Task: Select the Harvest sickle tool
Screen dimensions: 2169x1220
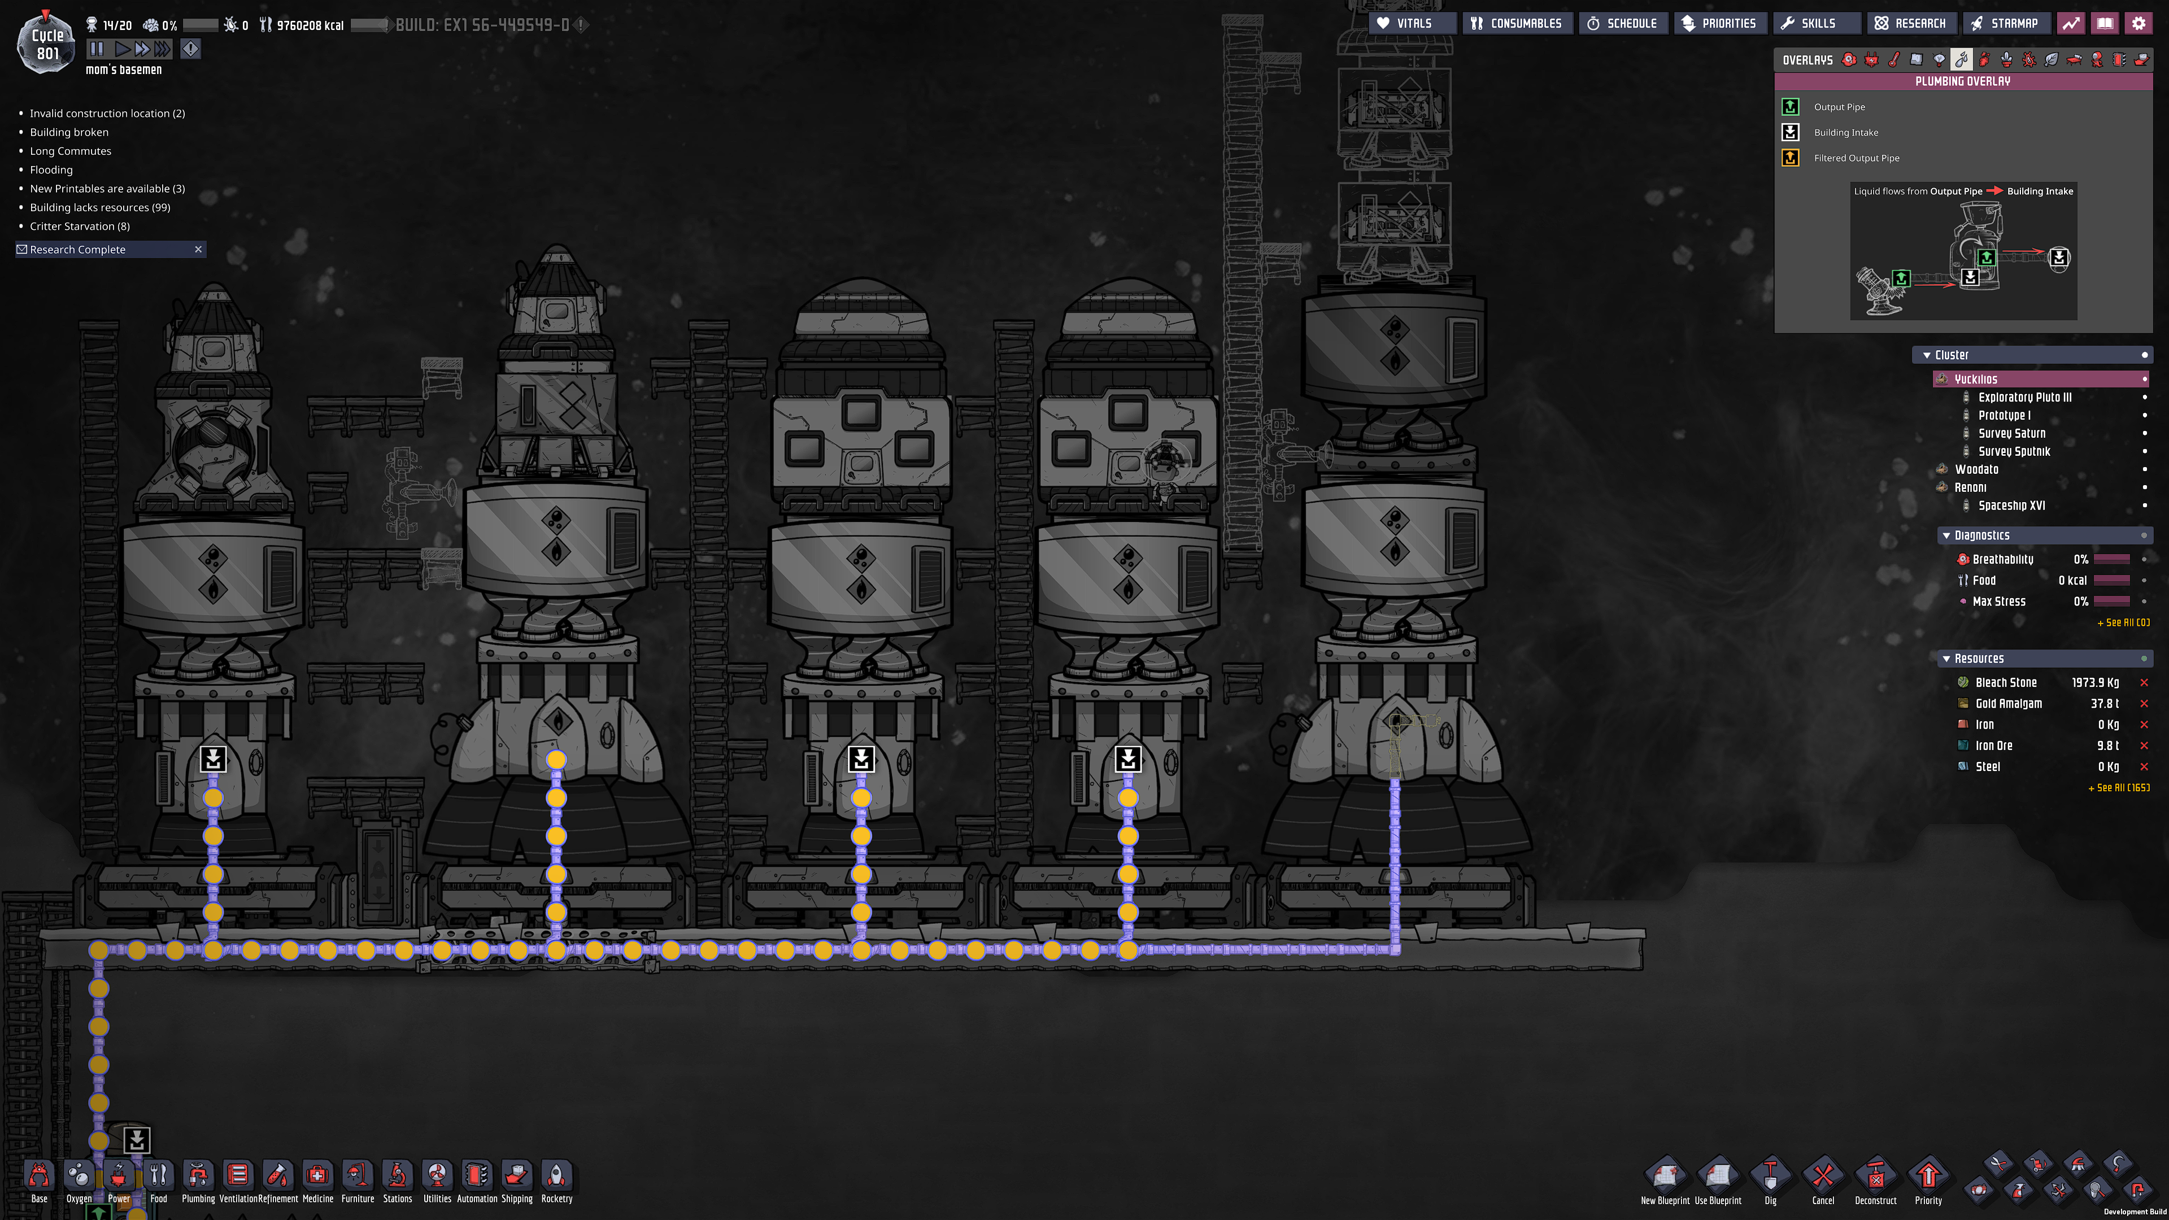Action: coord(2118,1164)
